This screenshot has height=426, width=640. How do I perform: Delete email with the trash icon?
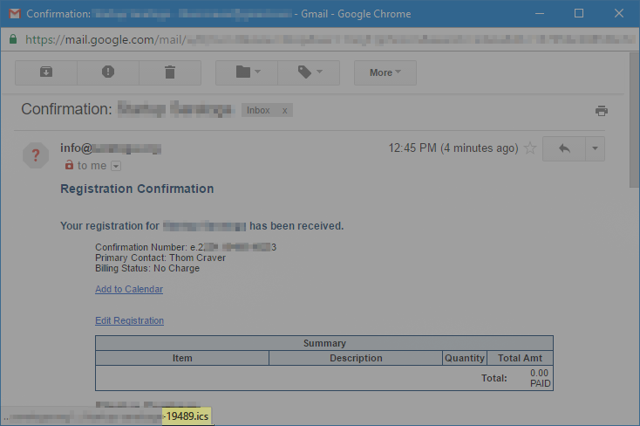pos(170,72)
